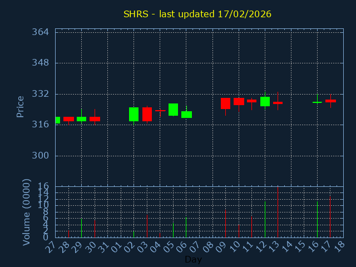Click the Volume (0000) axis title
356x267 pixels.
tap(26, 212)
